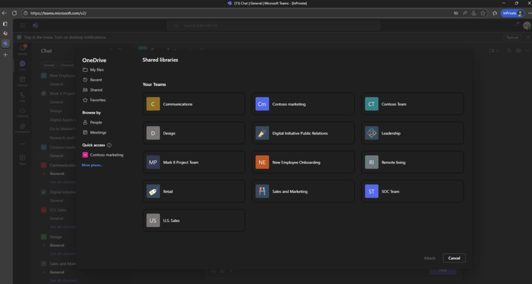Refresh the browser page

14,13
